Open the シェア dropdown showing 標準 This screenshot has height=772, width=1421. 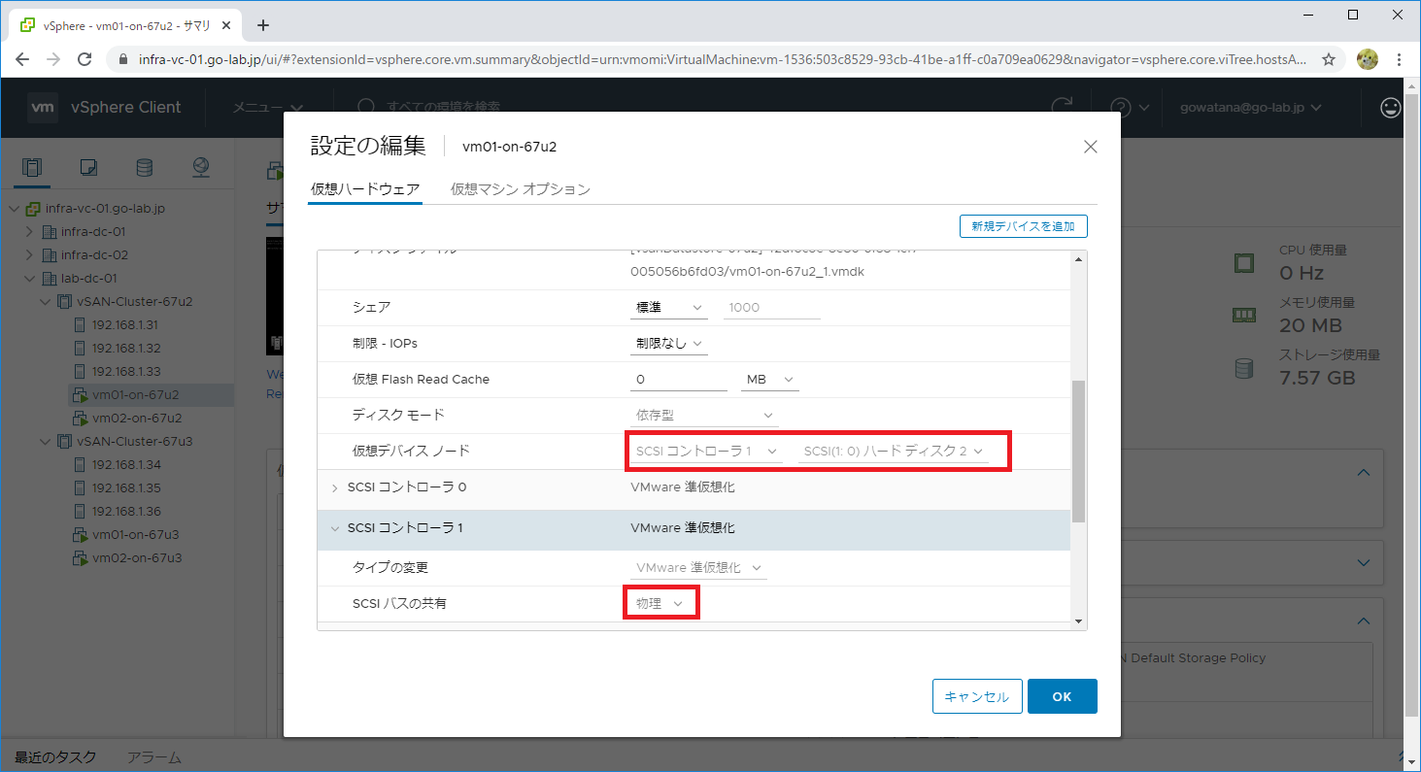coord(669,307)
